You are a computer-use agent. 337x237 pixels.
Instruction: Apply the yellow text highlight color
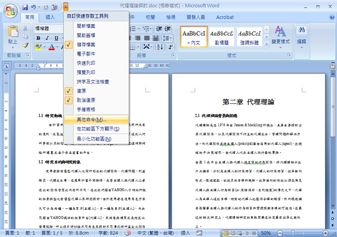coord(38,47)
